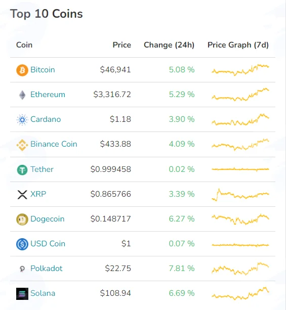Click the Binance Coin logo icon

click(22, 145)
